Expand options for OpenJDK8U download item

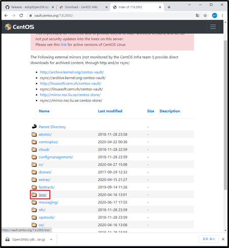pyautogui.click(x=51, y=239)
